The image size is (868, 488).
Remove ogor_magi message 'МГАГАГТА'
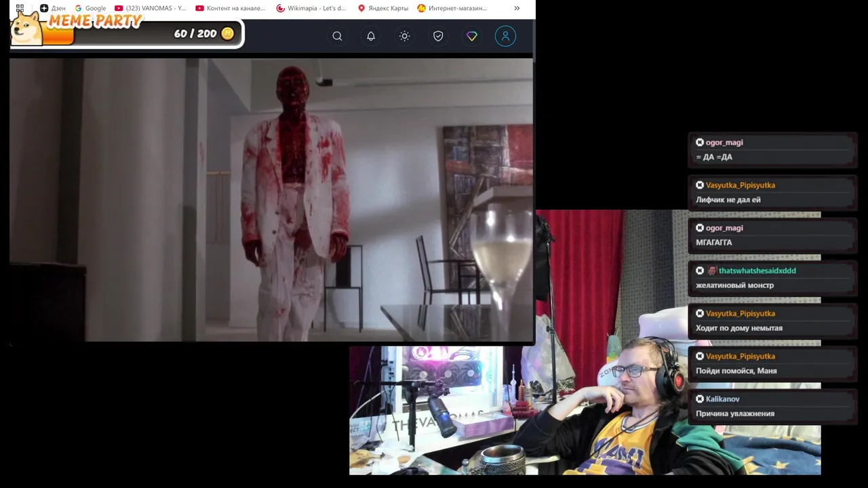700,228
